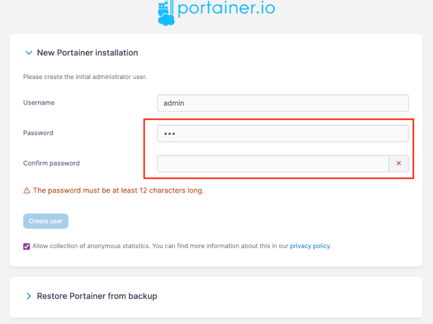Click the initial administrator user instruction text
The width and height of the screenshot is (433, 324).
click(x=85, y=77)
